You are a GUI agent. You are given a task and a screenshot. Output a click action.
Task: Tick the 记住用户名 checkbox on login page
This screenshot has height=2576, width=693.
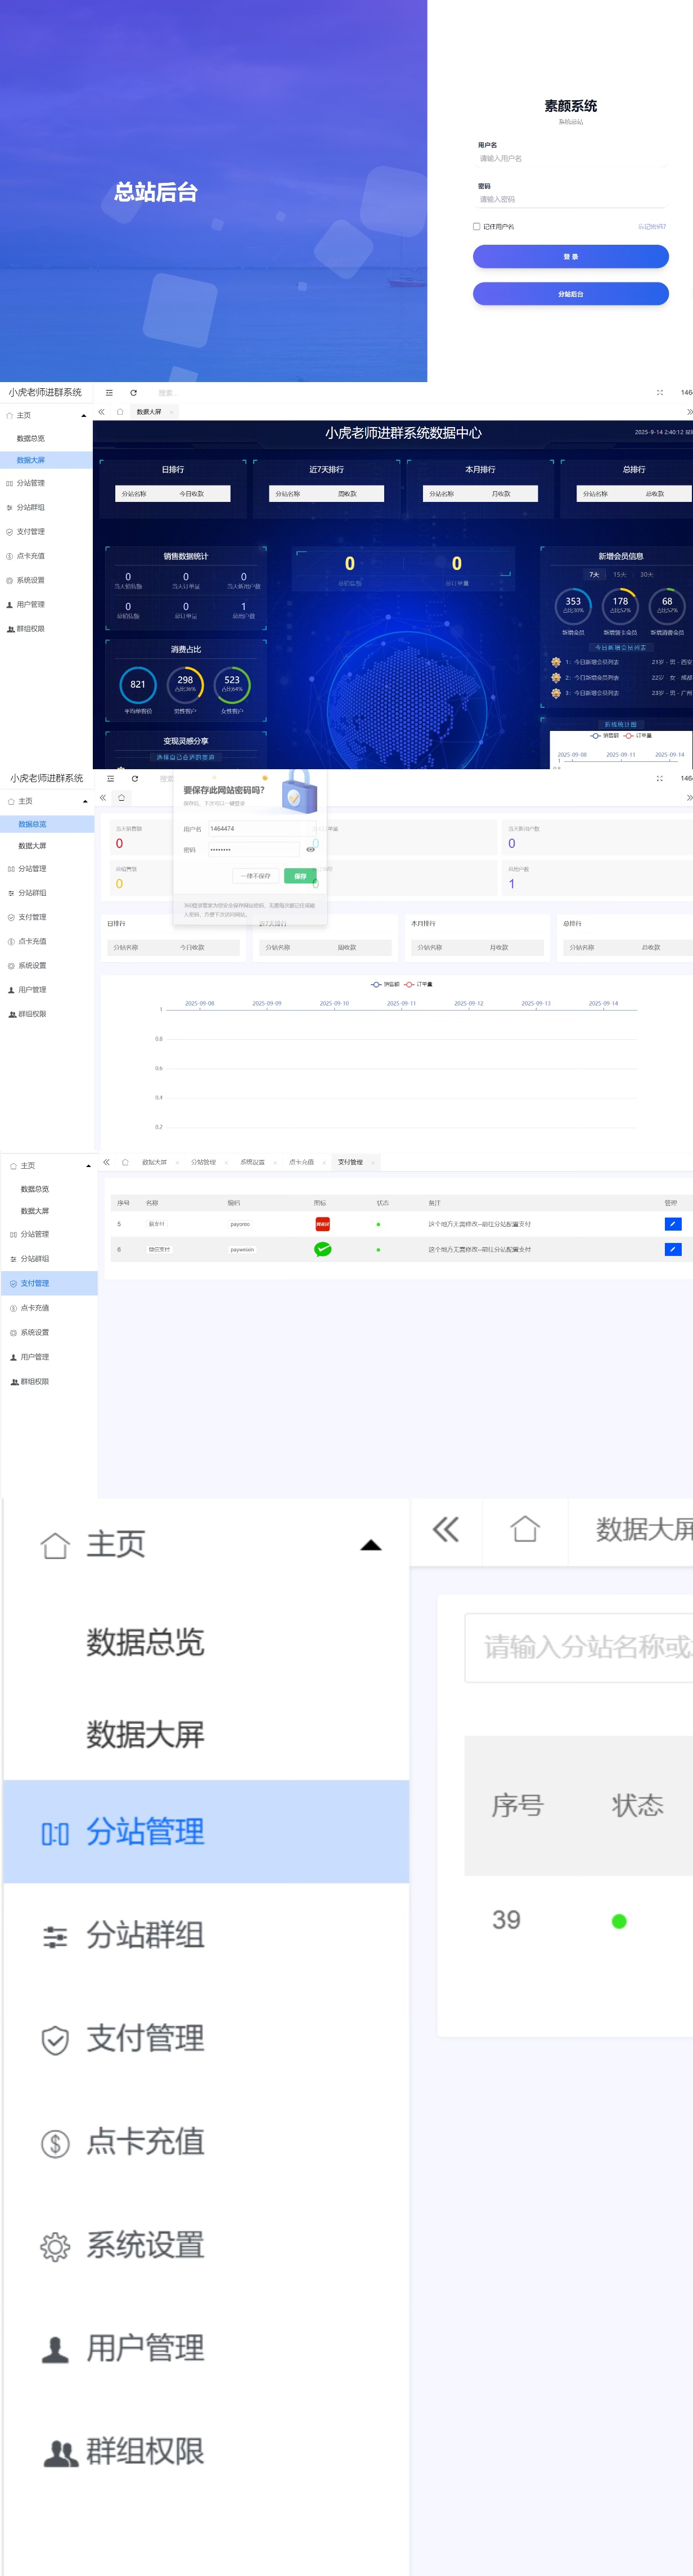(476, 226)
